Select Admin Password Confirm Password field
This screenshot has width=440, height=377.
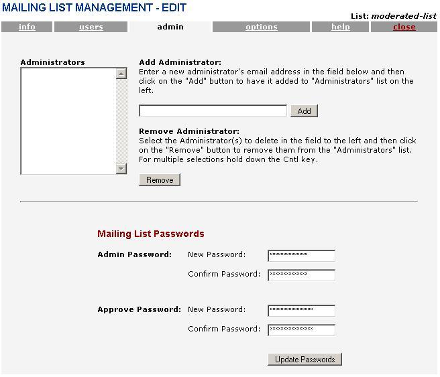tap(301, 275)
